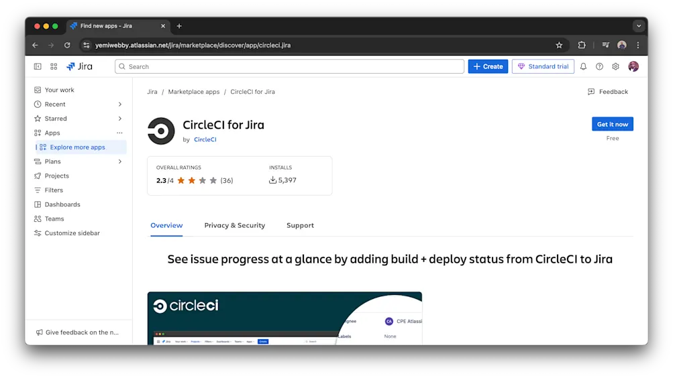Switch to the Privacy & Security tab
Viewport: 673px width, 378px height.
pyautogui.click(x=235, y=225)
